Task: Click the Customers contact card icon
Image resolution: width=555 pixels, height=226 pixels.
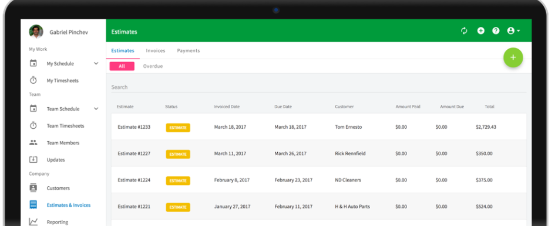Action: tap(33, 188)
